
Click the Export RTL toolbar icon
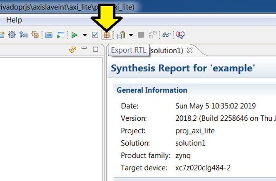(106, 35)
